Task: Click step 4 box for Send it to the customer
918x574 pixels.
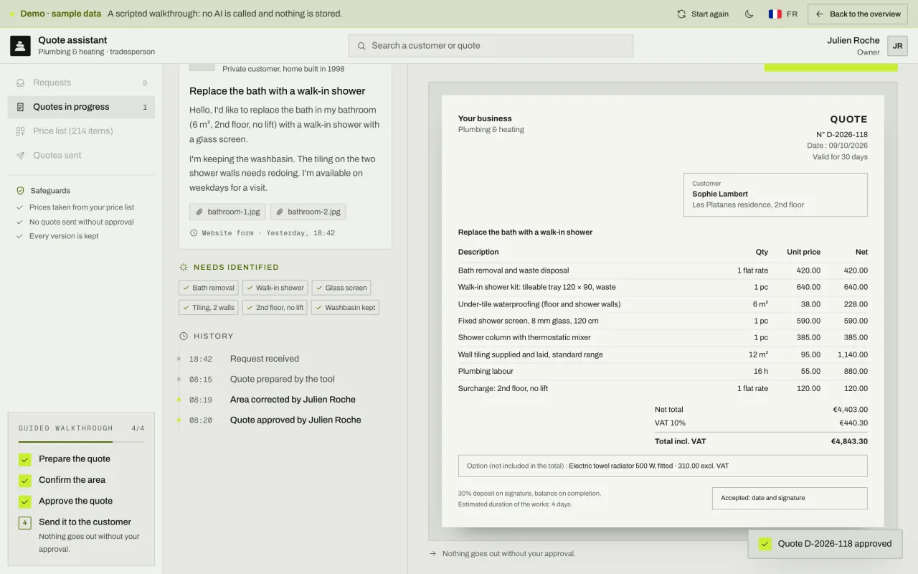Action: [x=25, y=523]
